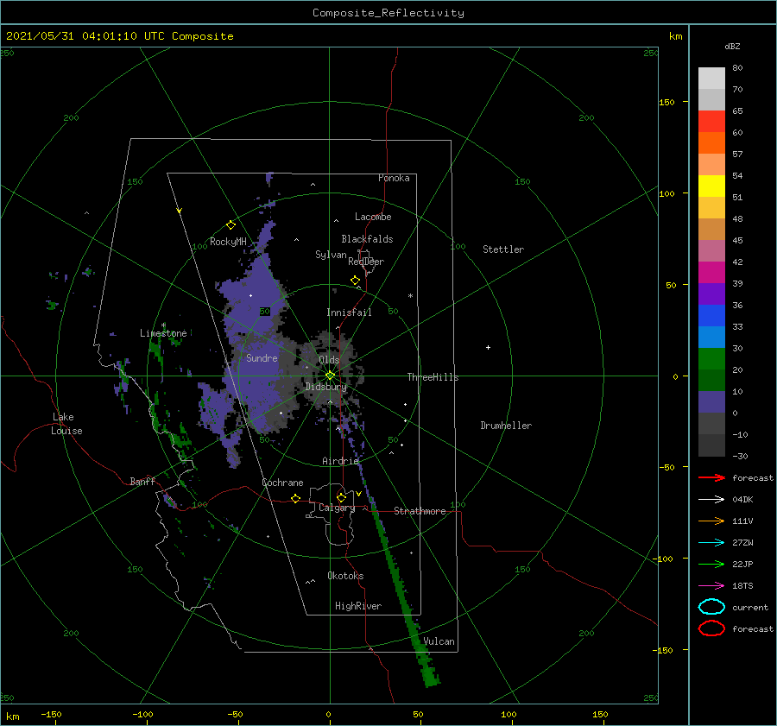The height and width of the screenshot is (726, 777).
Task: Click the Vulcan town label
Action: [439, 641]
